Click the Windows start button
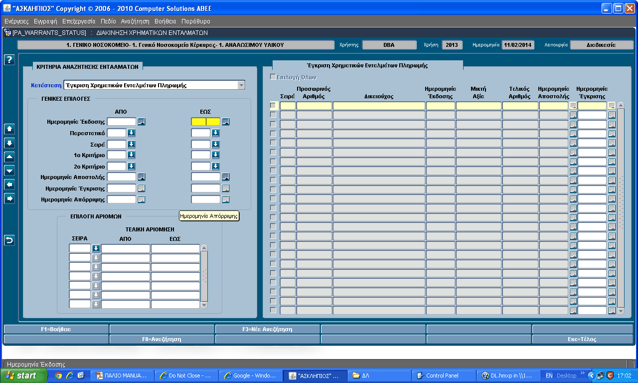 pyautogui.click(x=24, y=376)
